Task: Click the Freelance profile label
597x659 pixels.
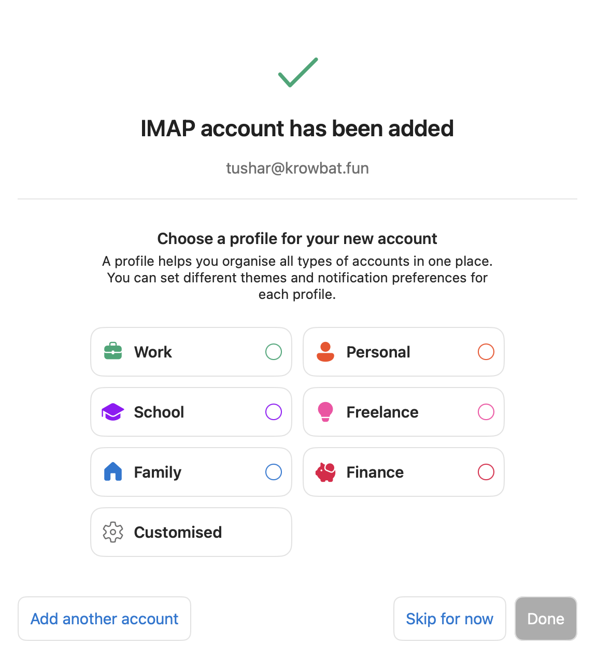Action: tap(382, 412)
